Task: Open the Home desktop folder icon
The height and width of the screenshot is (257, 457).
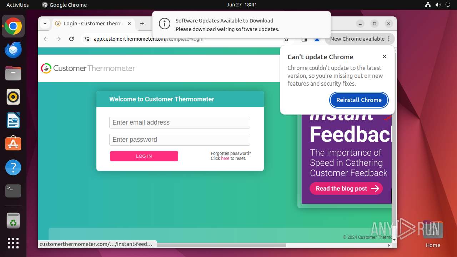Action: click(x=433, y=234)
